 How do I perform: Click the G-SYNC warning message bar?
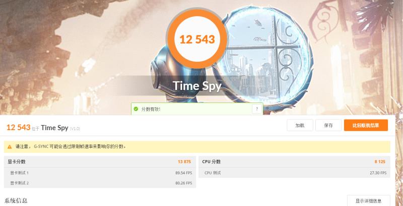197,147
